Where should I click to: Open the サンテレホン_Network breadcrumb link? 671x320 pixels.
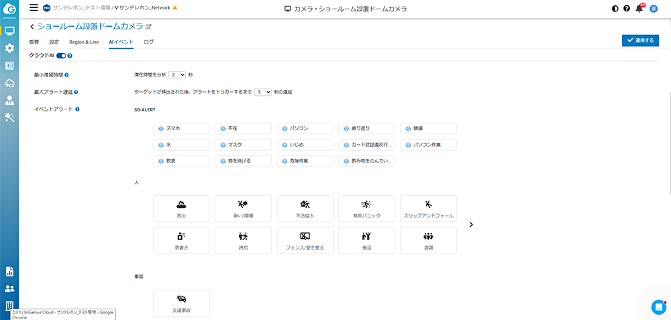click(145, 7)
